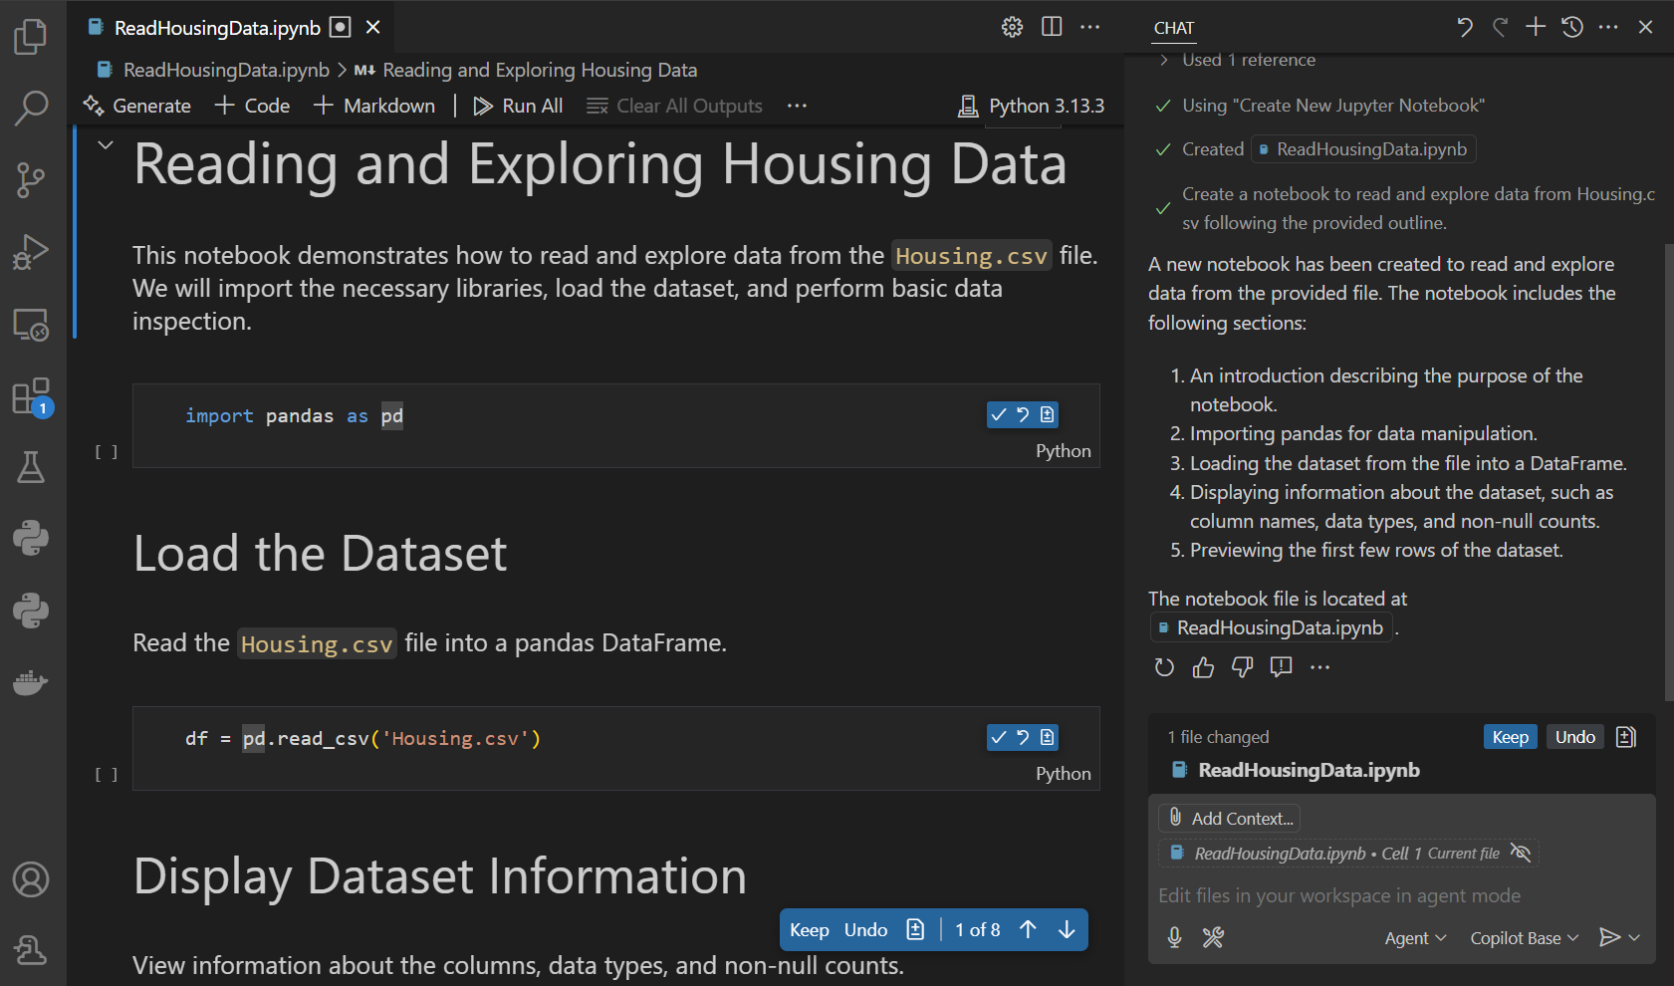This screenshot has width=1674, height=986.
Task: Click the microphone icon in chat input
Action: (1174, 937)
